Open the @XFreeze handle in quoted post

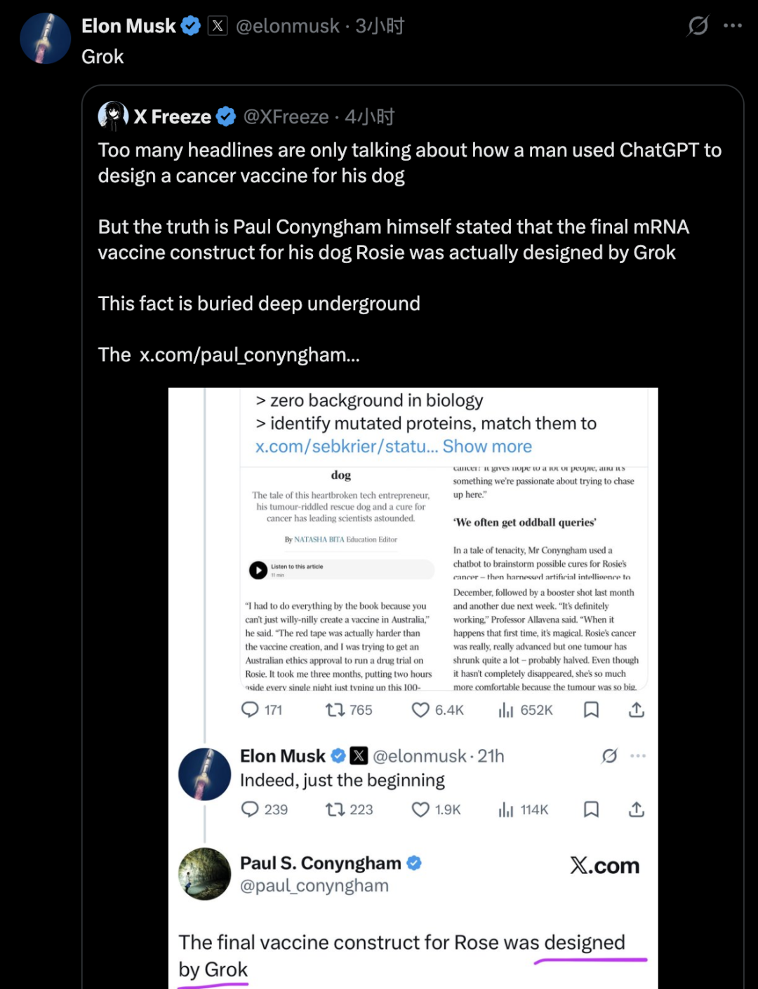click(x=286, y=116)
